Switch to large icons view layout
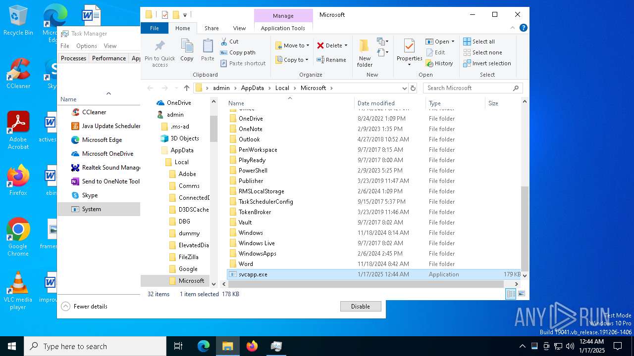Screen dimensions: 634x356 coord(521,294)
